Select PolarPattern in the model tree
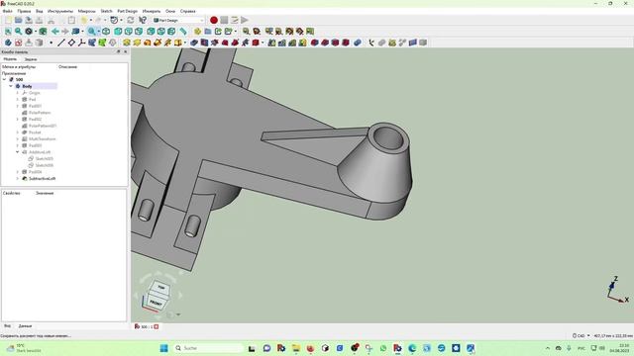 coord(40,113)
